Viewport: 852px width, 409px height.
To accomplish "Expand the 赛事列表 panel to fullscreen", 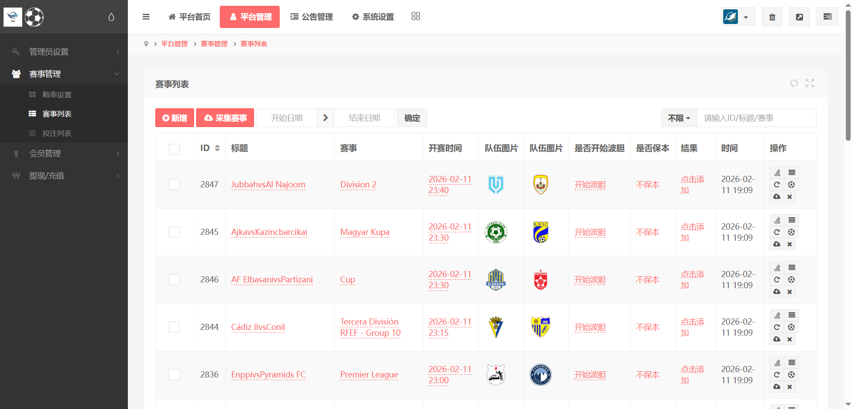I will pos(810,83).
